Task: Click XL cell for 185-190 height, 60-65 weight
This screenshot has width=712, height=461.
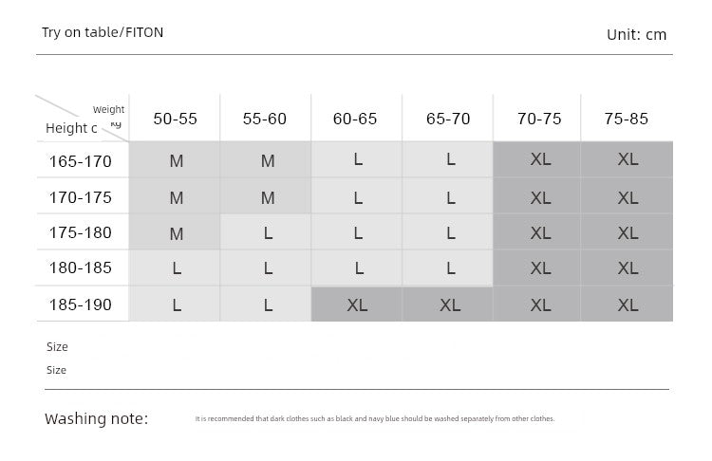Action: (358, 304)
